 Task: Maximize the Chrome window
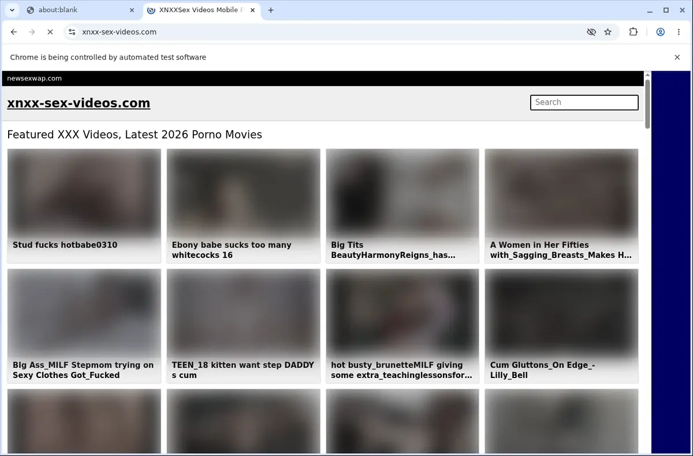click(x=666, y=10)
